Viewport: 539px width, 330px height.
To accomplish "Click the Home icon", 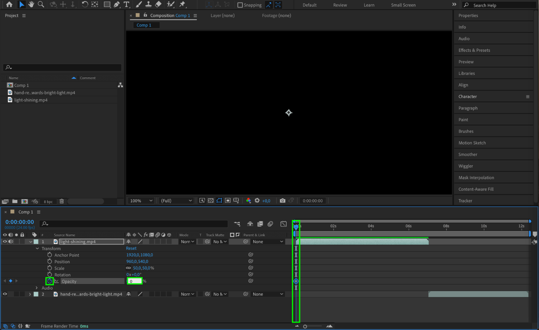I will click(x=9, y=4).
